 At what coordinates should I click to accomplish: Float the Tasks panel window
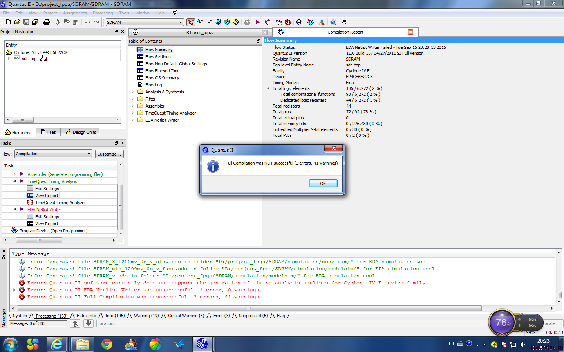click(116, 143)
